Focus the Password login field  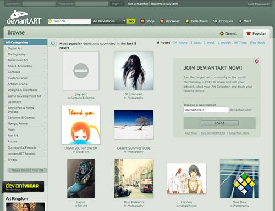[92, 4]
